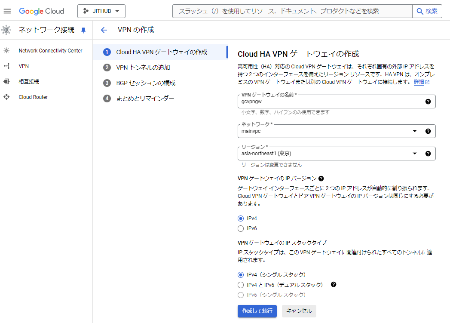Click help icon next to デュアルスタック option
This screenshot has height=323, width=450.
tap(334, 285)
